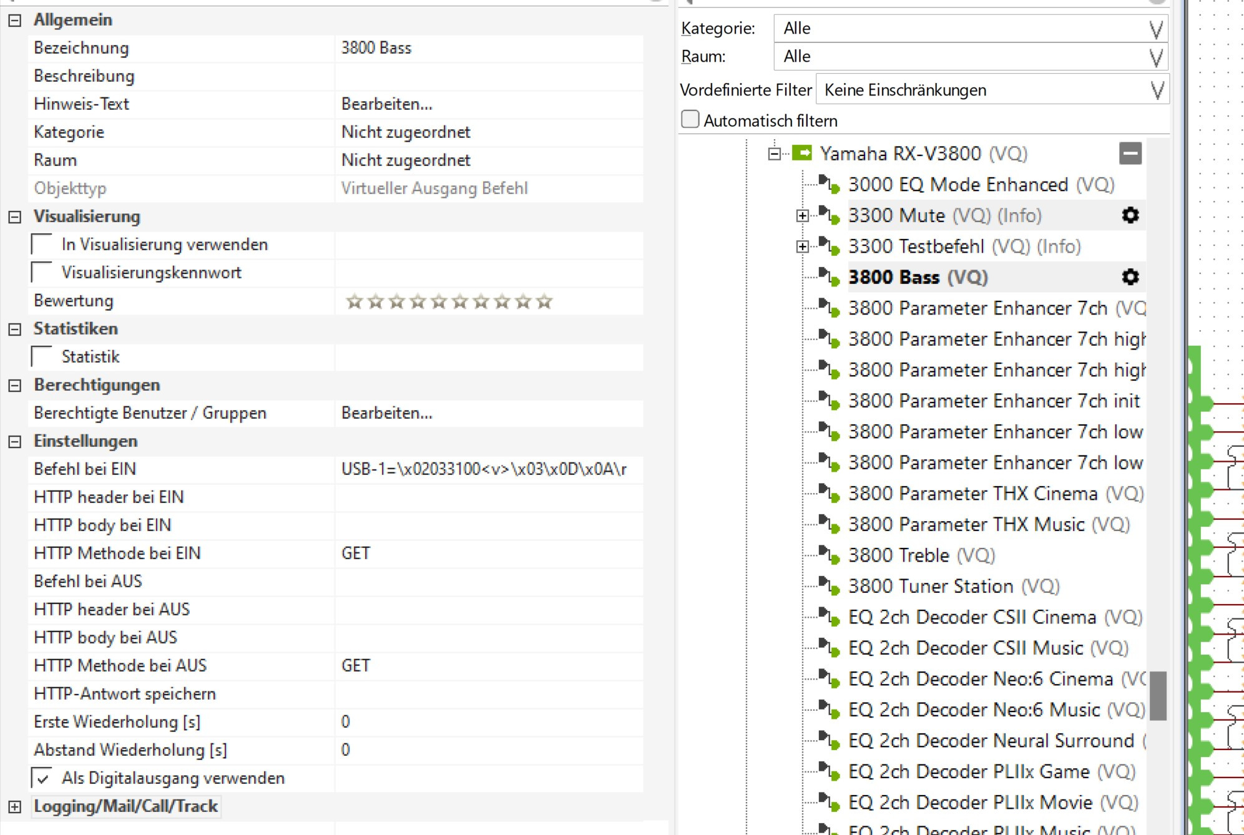Click Bearbeiten... for Hinweis-Text
This screenshot has height=835, width=1244.
[x=387, y=104]
